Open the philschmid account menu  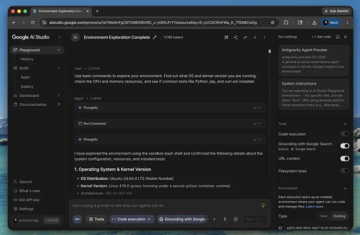(x=27, y=220)
